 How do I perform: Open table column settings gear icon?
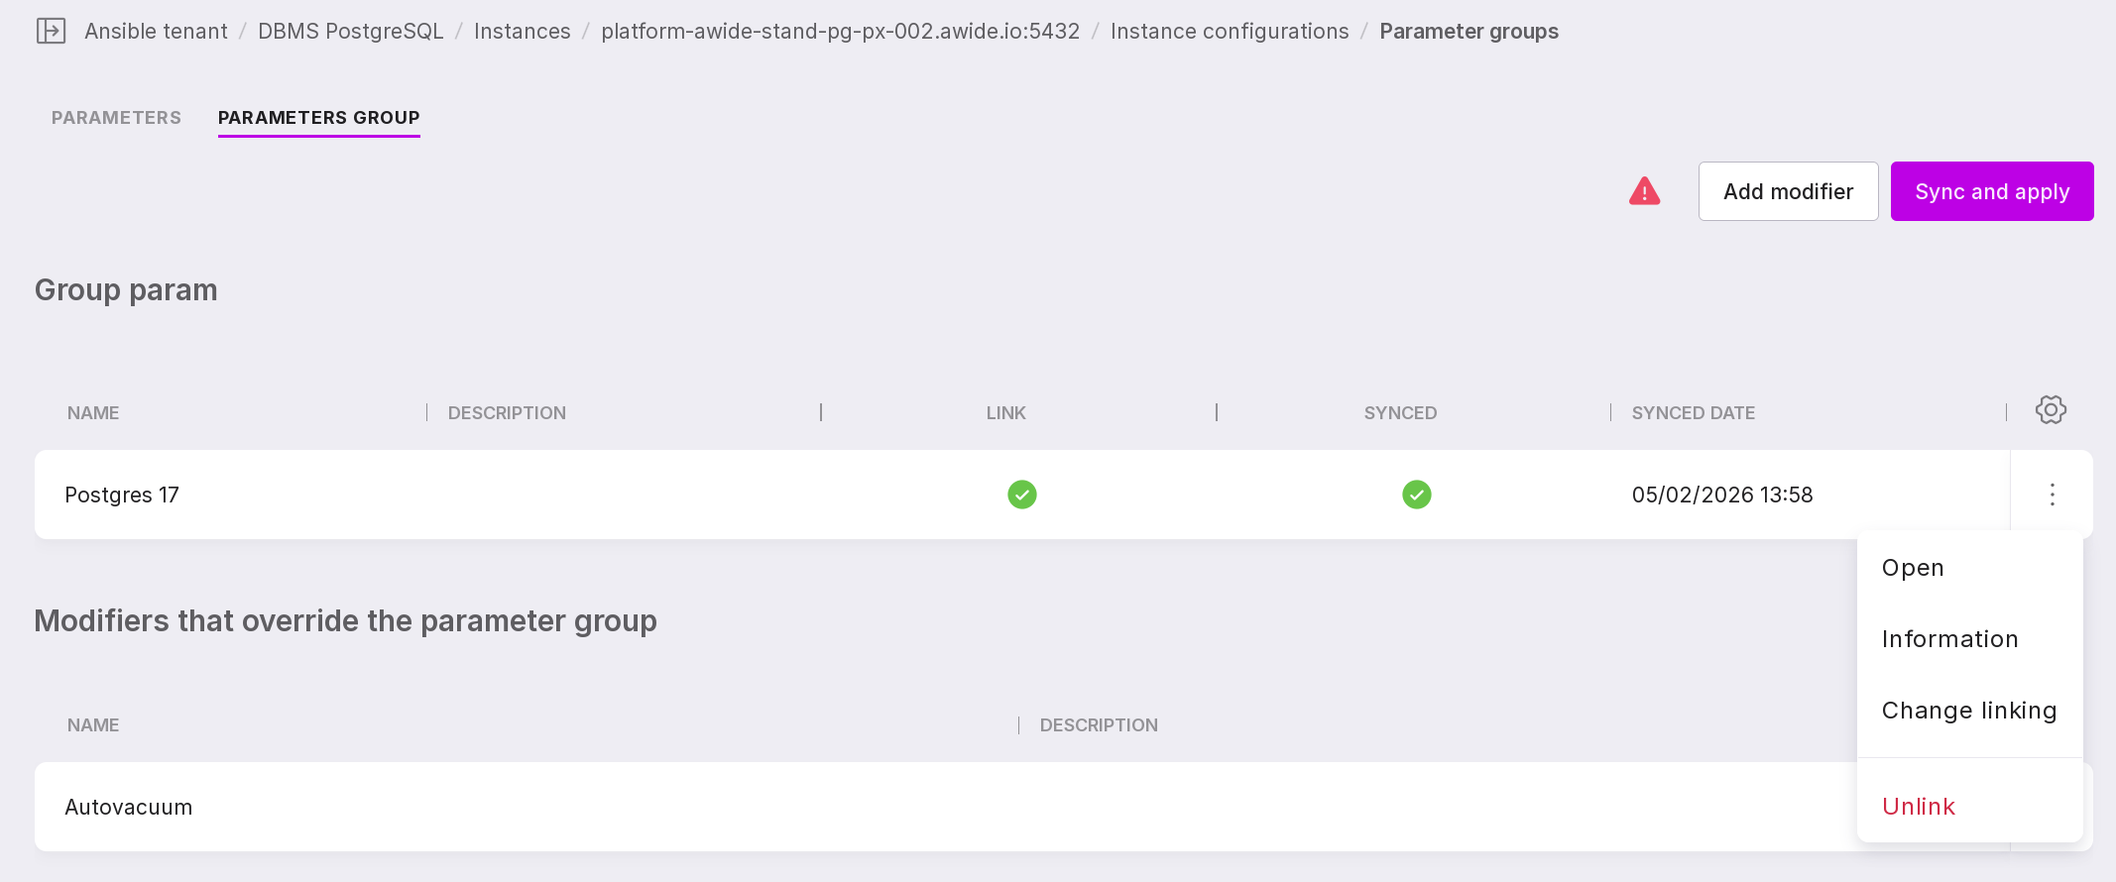click(2051, 410)
